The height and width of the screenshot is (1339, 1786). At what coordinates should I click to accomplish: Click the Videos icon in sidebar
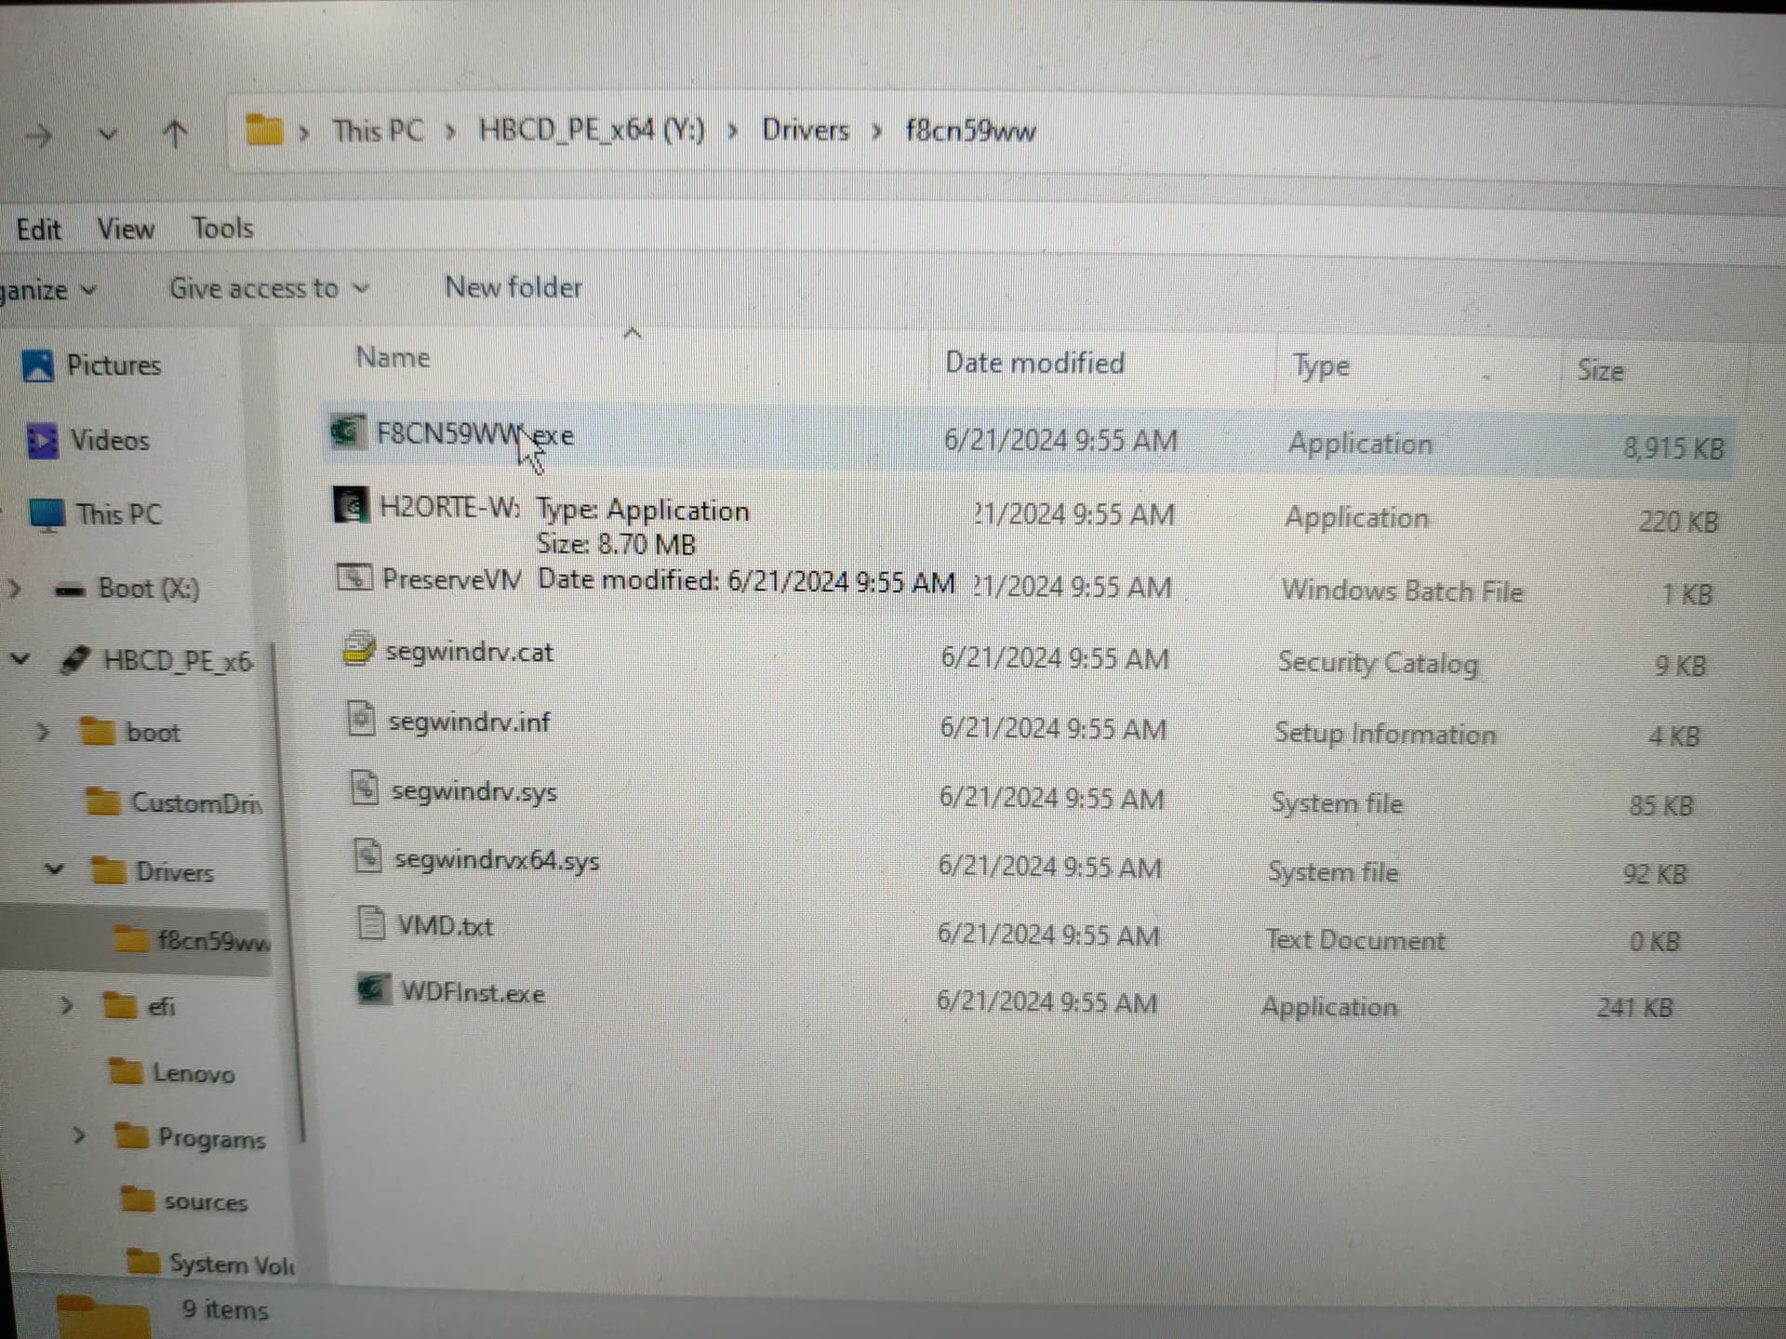[43, 441]
